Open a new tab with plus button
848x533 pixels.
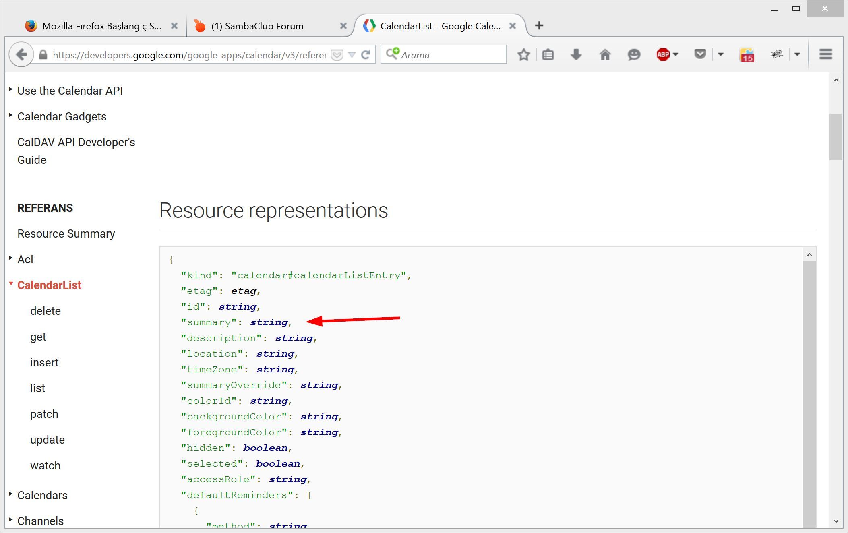pos(539,26)
